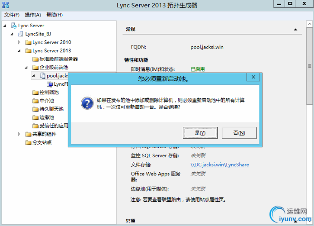Select Lync Server 2010 tree label
The width and height of the screenshot is (314, 226).
(51, 42)
